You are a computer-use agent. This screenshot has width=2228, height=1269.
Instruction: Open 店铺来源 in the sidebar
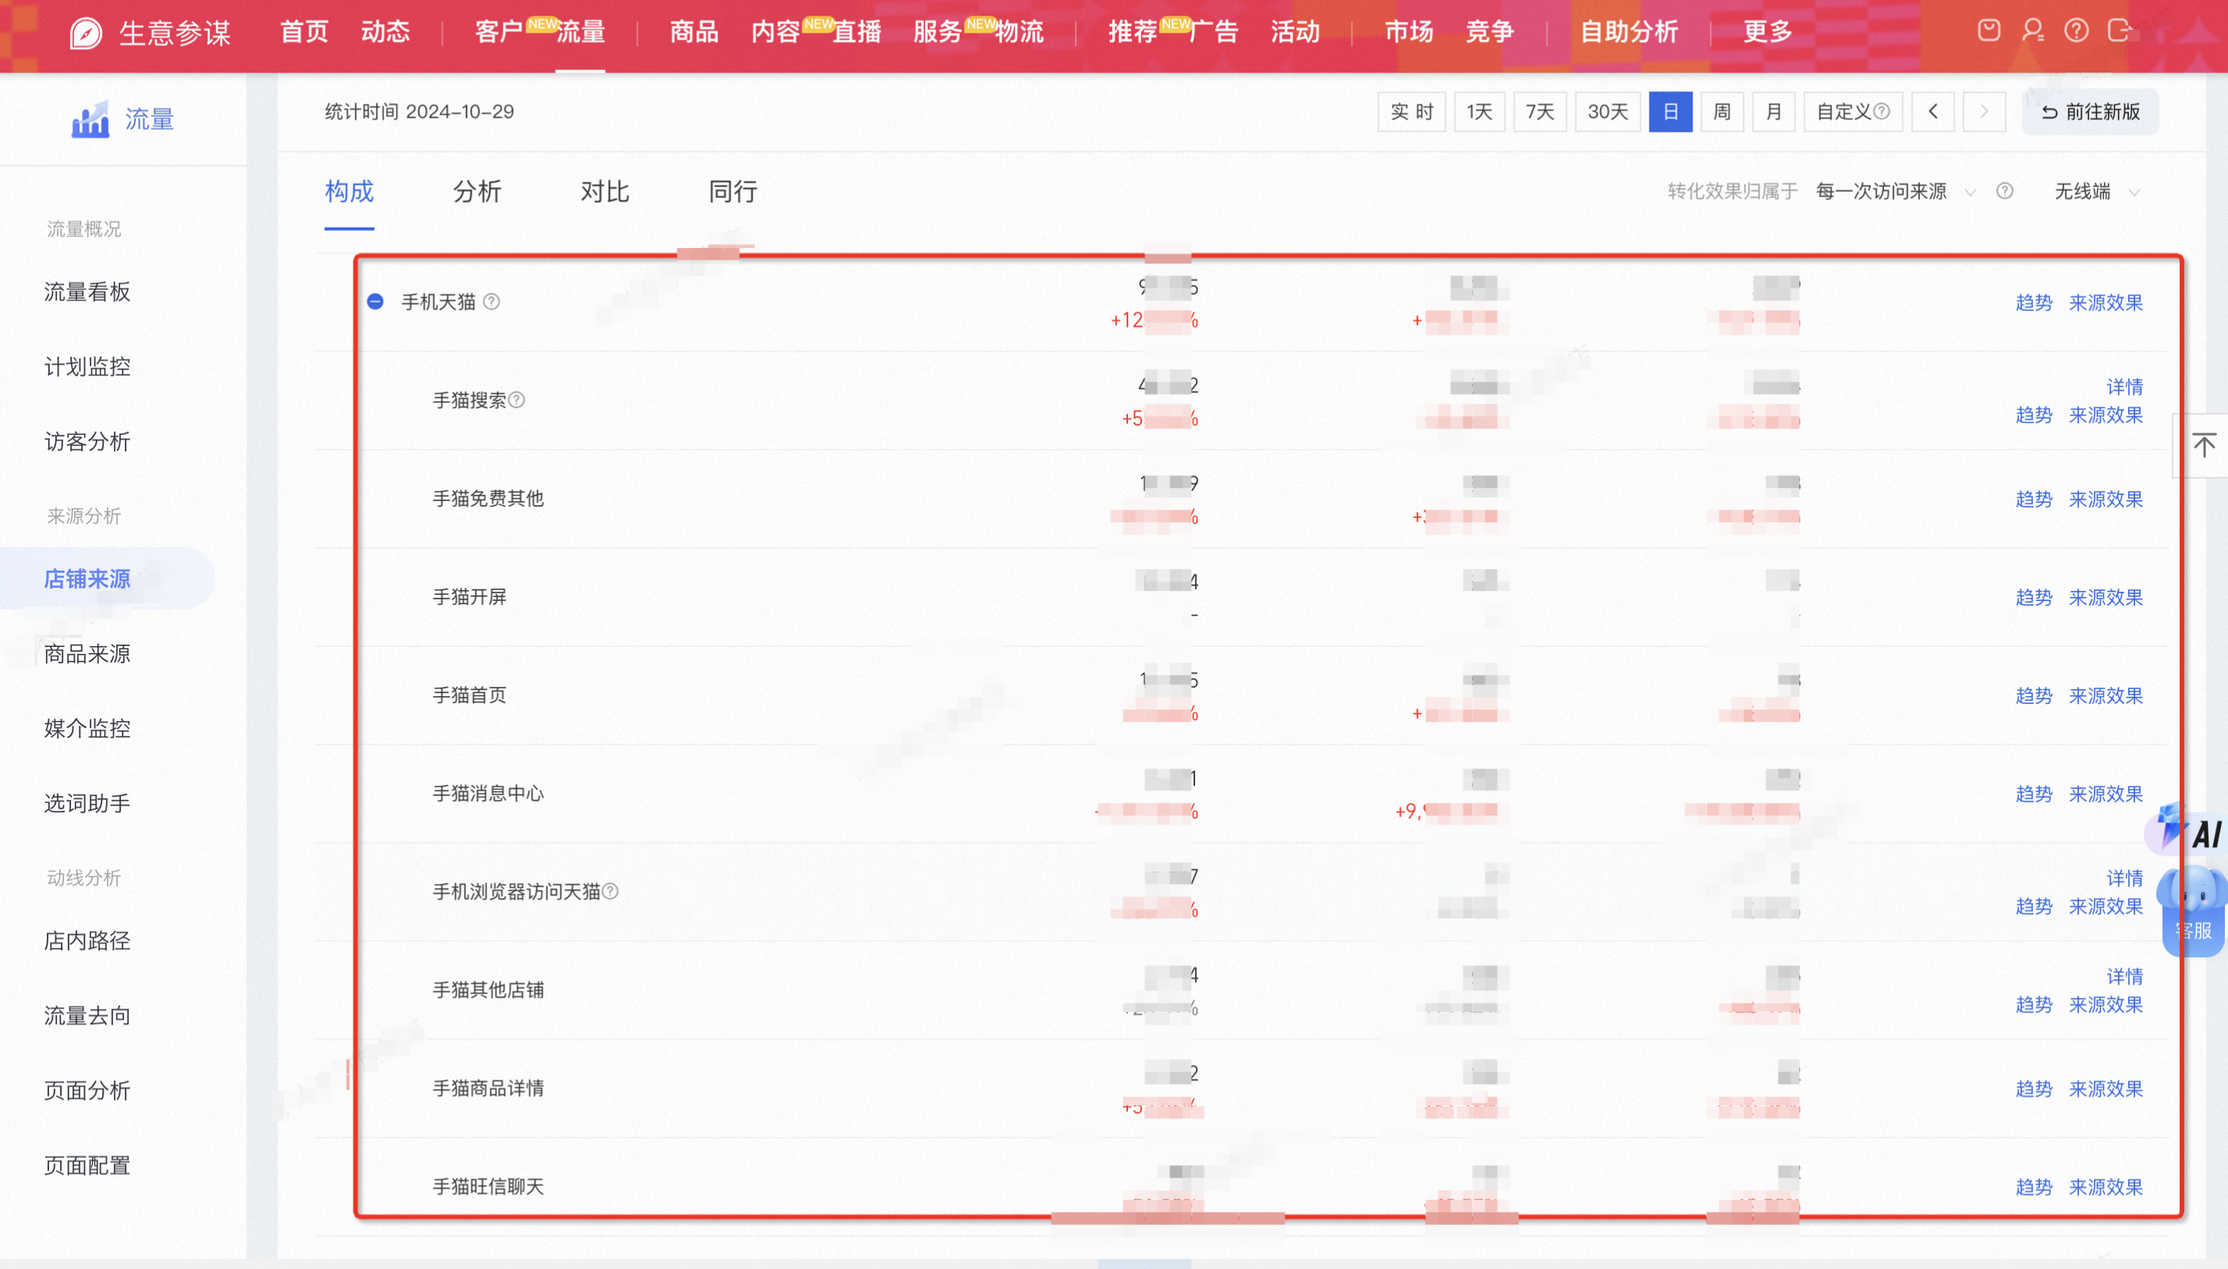pos(87,578)
